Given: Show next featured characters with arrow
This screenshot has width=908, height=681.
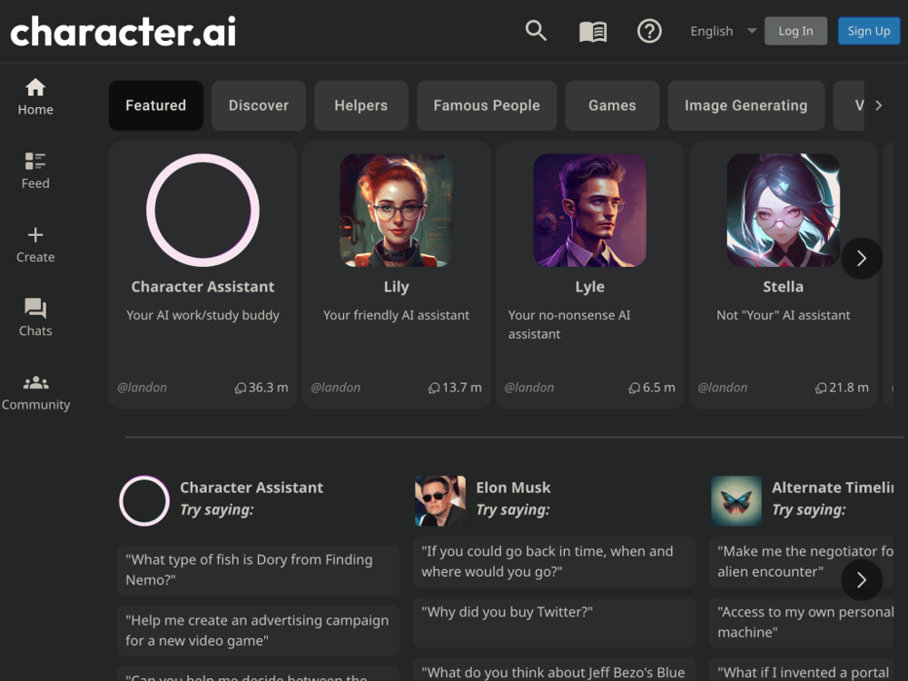Looking at the screenshot, I should pyautogui.click(x=862, y=259).
